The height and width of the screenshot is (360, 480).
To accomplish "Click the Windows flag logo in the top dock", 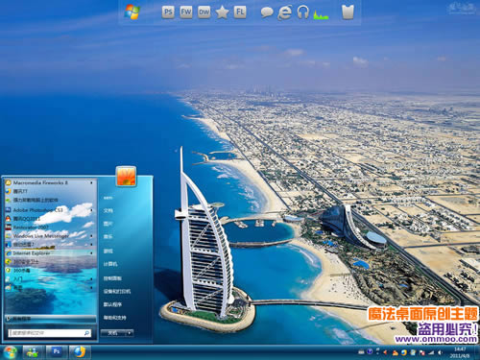I will [x=132, y=12].
